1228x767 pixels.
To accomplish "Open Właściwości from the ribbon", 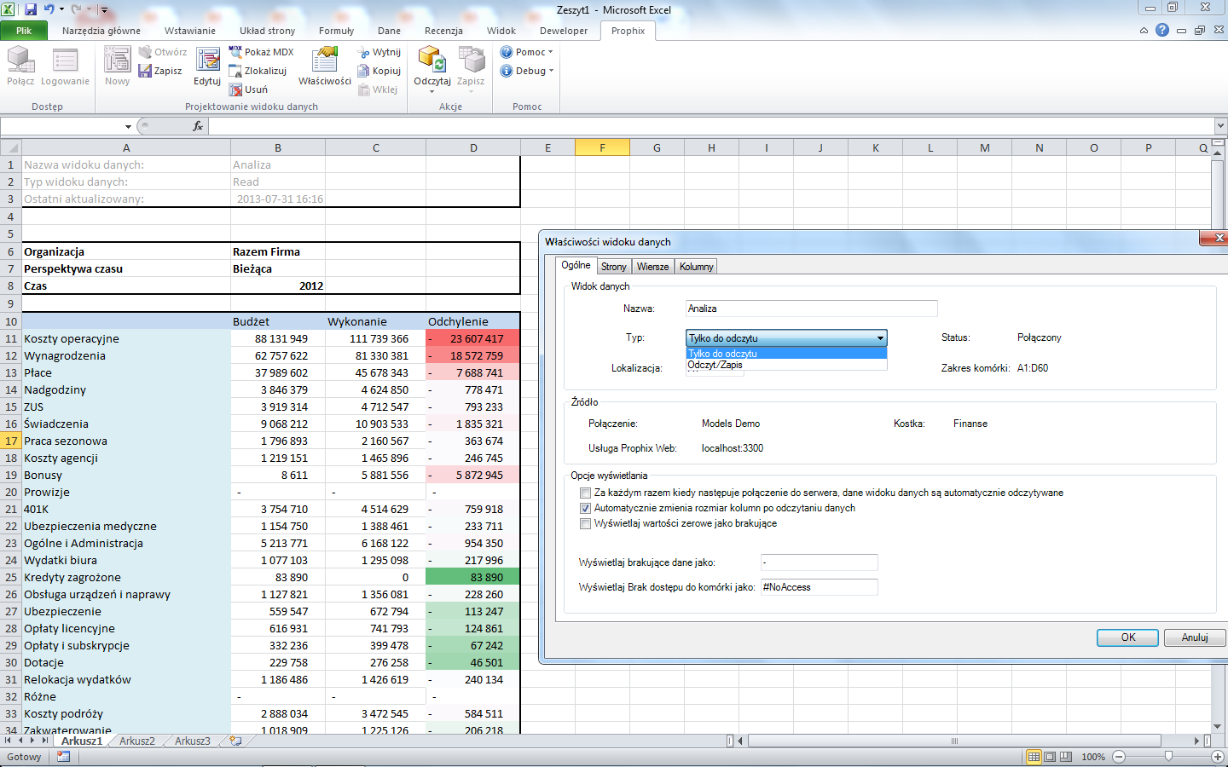I will pos(325,66).
